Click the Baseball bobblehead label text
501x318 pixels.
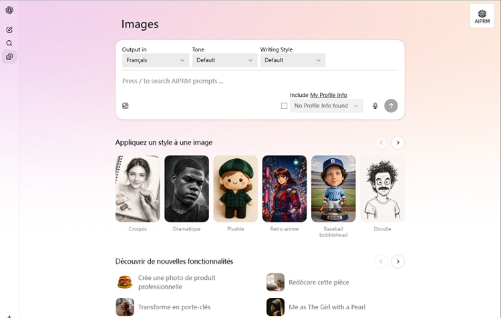pyautogui.click(x=333, y=232)
